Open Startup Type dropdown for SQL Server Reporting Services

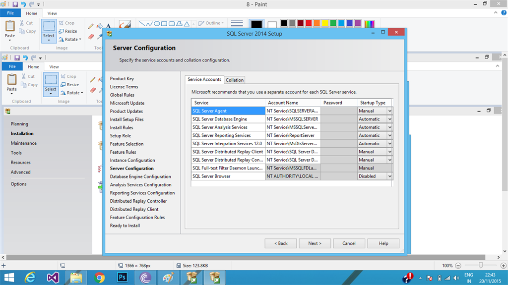[x=390, y=135]
